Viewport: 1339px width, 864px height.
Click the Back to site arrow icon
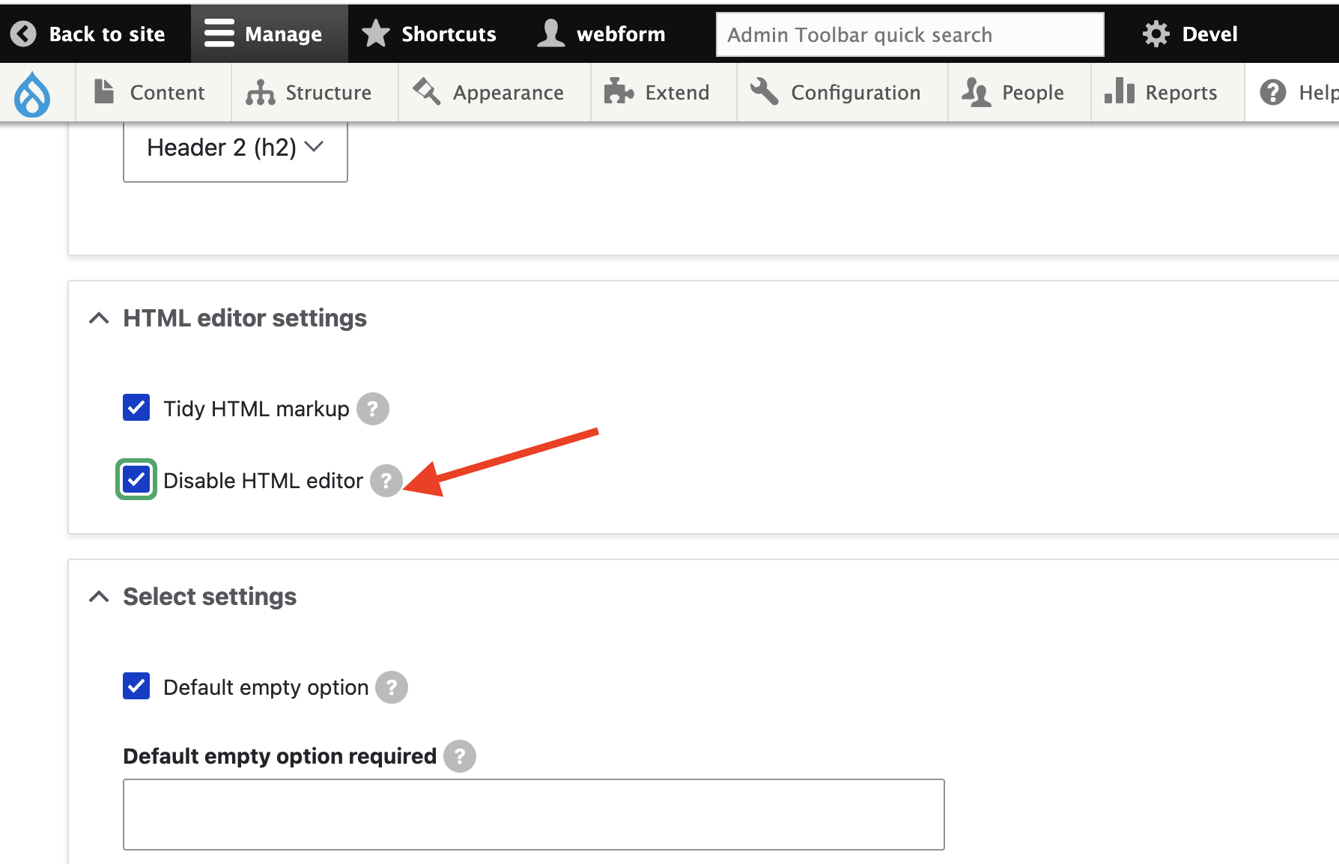coord(23,34)
